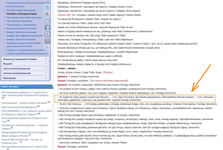The height and width of the screenshot is (150, 223).
Task: Open the Пропаведзь sidebar section
Action: tap(25, 78)
